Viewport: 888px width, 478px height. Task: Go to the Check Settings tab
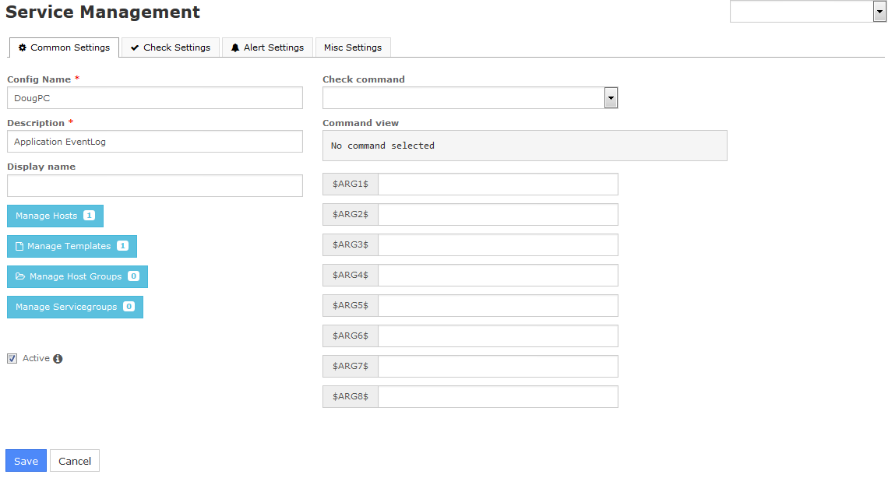coord(171,47)
